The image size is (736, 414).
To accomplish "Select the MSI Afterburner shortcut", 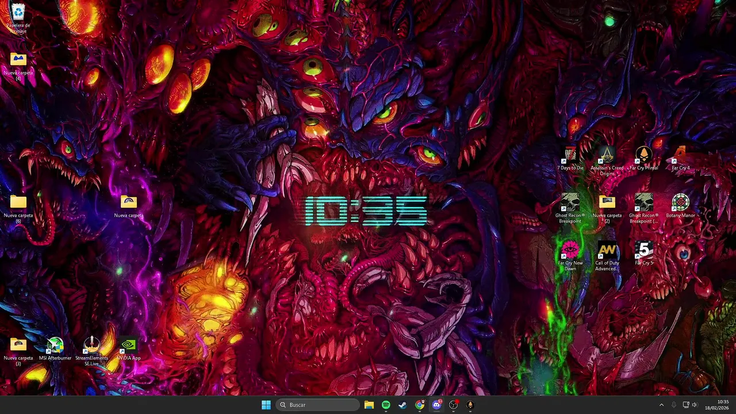I will (55, 350).
